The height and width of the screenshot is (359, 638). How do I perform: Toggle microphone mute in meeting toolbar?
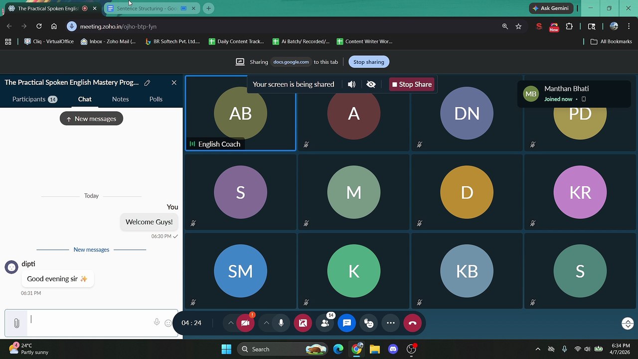tap(281, 323)
